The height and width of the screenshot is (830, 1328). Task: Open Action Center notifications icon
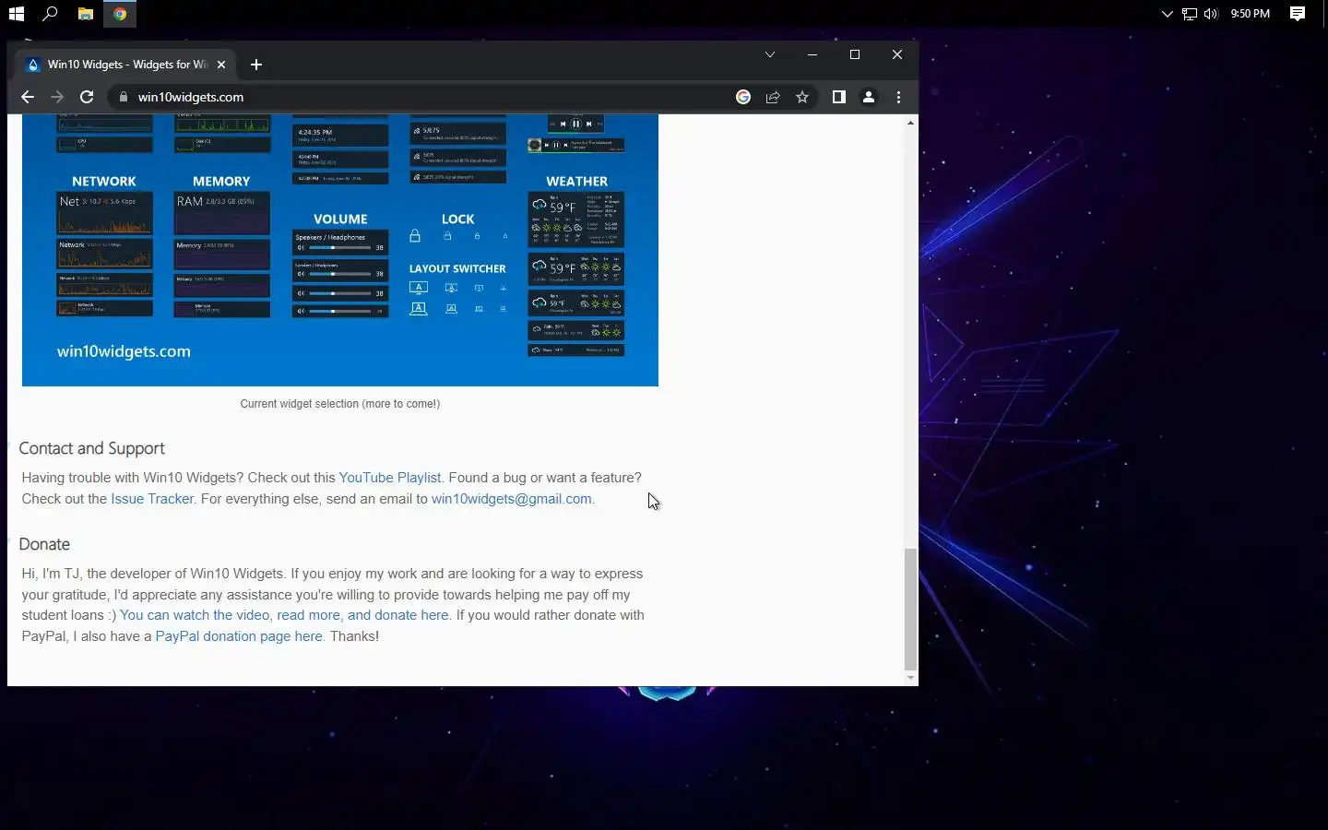point(1298,14)
